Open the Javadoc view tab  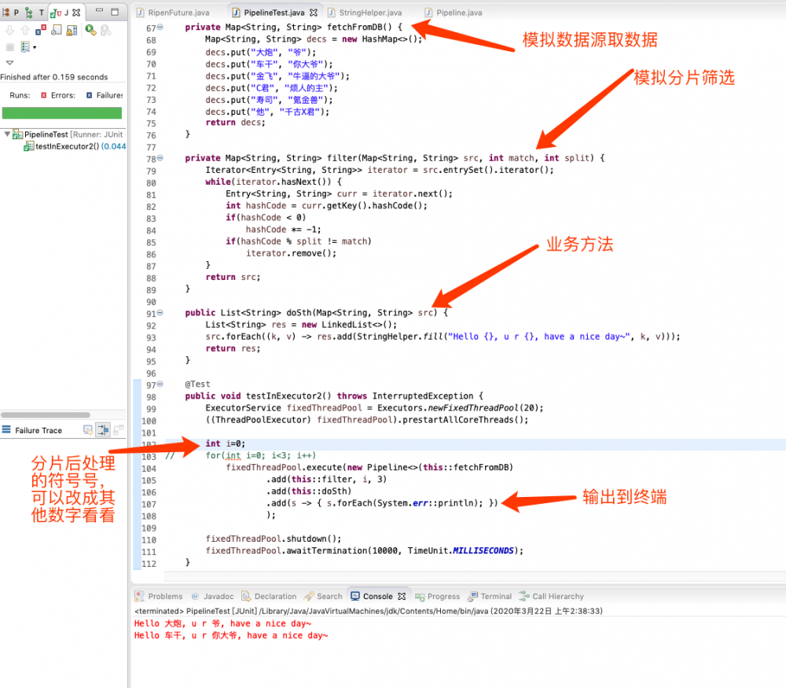click(x=212, y=596)
